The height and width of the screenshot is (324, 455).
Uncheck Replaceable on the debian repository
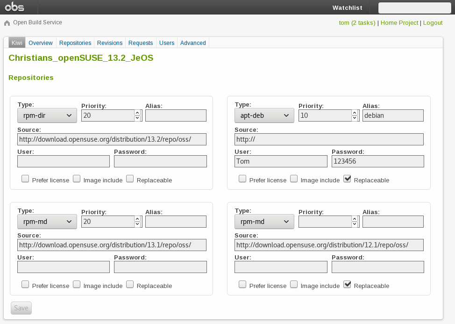point(347,179)
